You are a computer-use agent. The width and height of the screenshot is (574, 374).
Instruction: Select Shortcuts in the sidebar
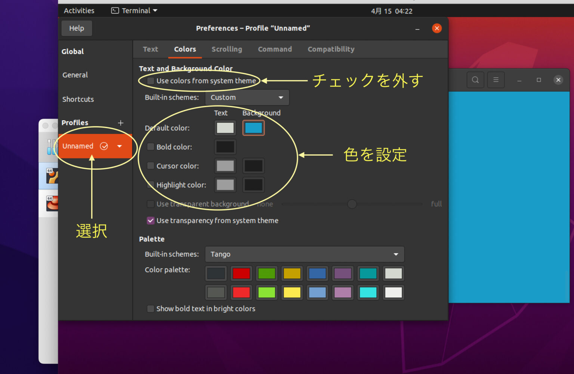click(x=78, y=99)
